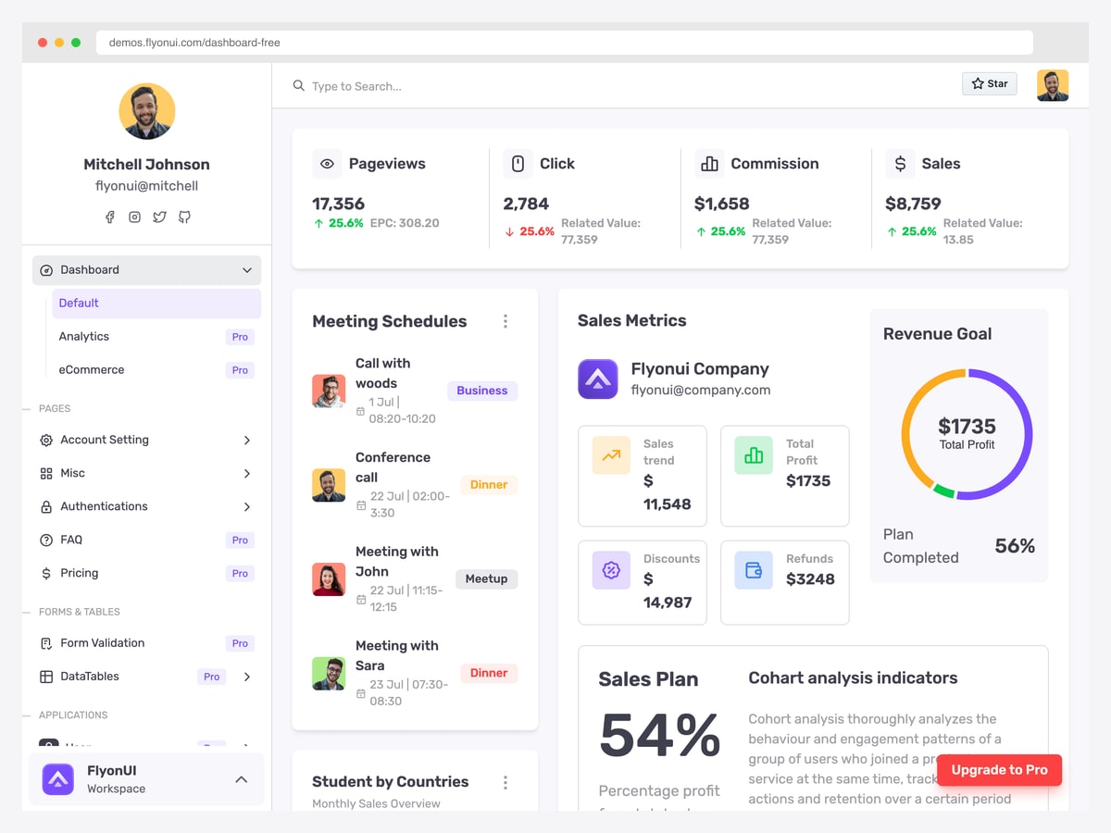Click the Upgrade to Pro button
Screen dimensions: 1111x833
[999, 770]
